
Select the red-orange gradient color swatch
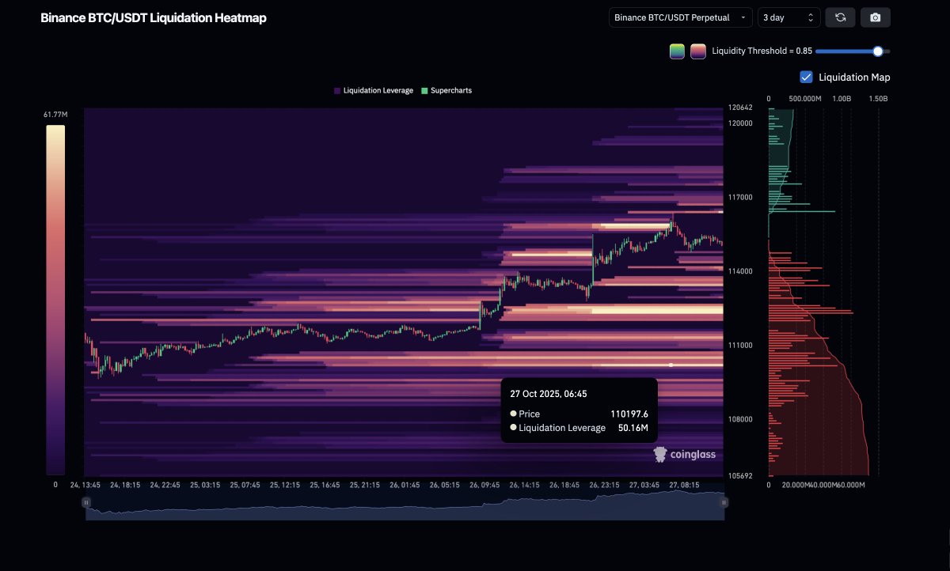point(697,51)
